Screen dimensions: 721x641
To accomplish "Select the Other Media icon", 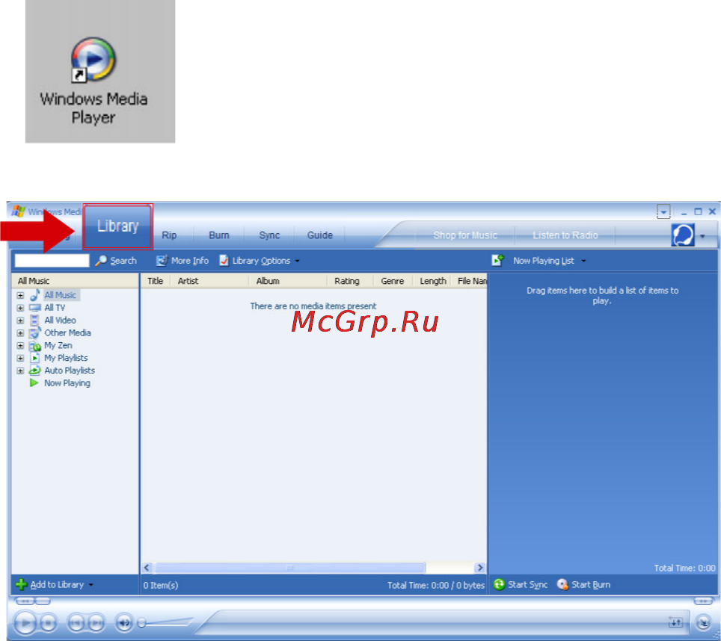I will tap(35, 332).
